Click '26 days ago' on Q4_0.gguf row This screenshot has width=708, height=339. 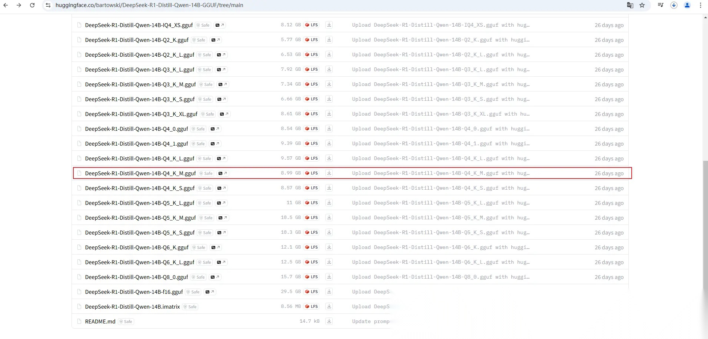pos(609,129)
